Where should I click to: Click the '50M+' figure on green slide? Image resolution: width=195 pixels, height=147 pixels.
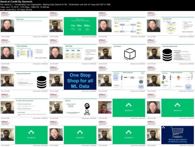pos(79,26)
